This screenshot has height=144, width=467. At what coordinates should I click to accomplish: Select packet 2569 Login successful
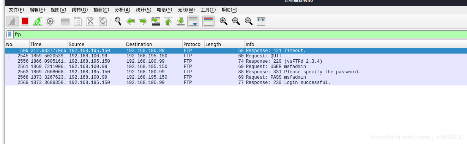(x=236, y=82)
